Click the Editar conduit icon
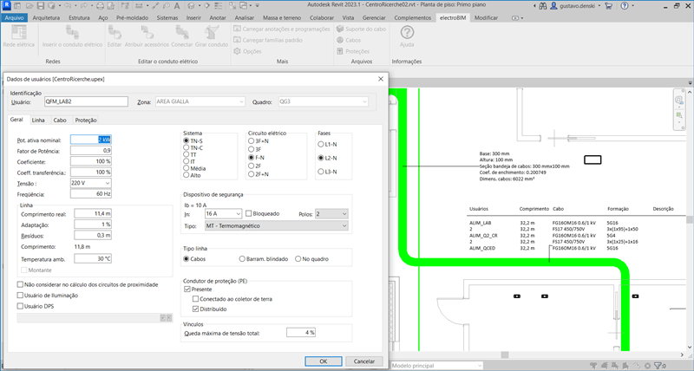 [x=114, y=33]
